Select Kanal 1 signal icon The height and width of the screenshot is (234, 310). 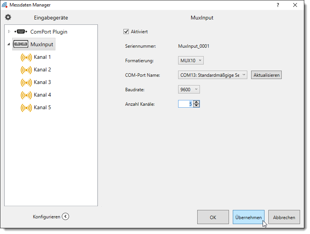[x=26, y=57]
